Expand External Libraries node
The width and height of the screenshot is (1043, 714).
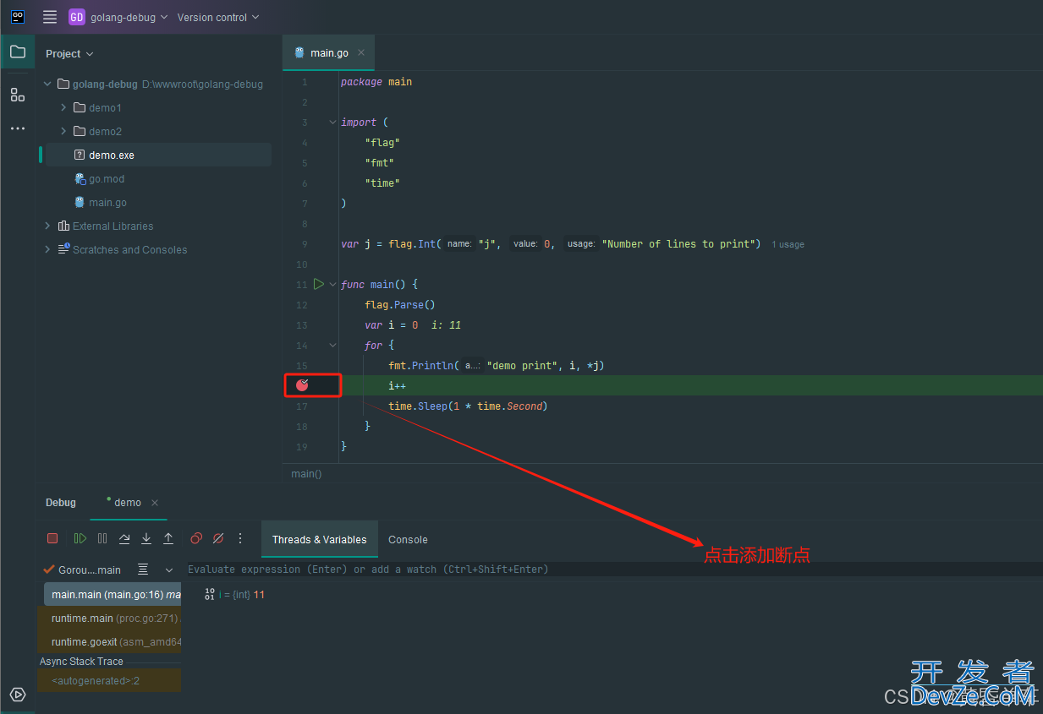(x=47, y=226)
